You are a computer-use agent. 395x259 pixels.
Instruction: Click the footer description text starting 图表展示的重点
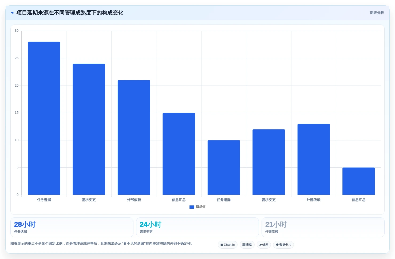click(101, 244)
